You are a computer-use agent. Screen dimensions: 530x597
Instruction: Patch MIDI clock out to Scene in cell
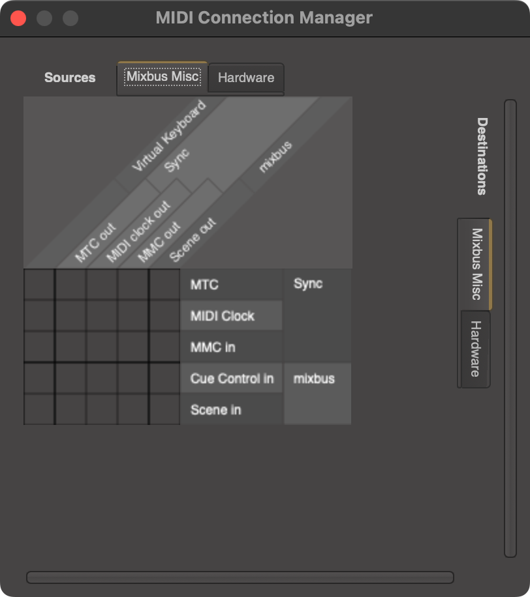[x=102, y=410]
